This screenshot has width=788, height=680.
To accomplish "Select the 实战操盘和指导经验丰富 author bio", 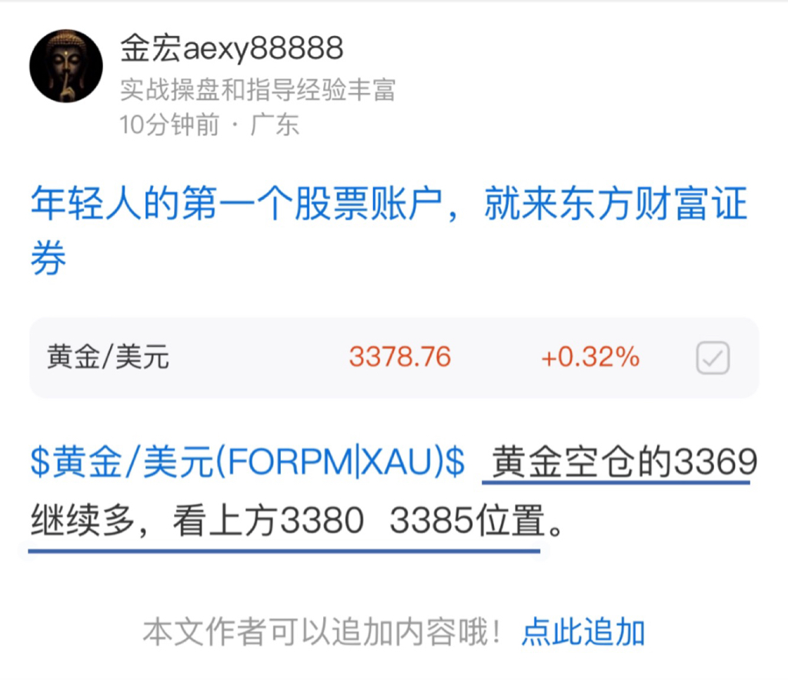I will click(258, 90).
